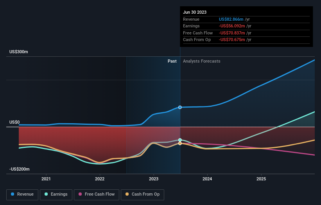Click the orange Cash From Op data marker
The width and height of the screenshot is (321, 205).
[180, 143]
